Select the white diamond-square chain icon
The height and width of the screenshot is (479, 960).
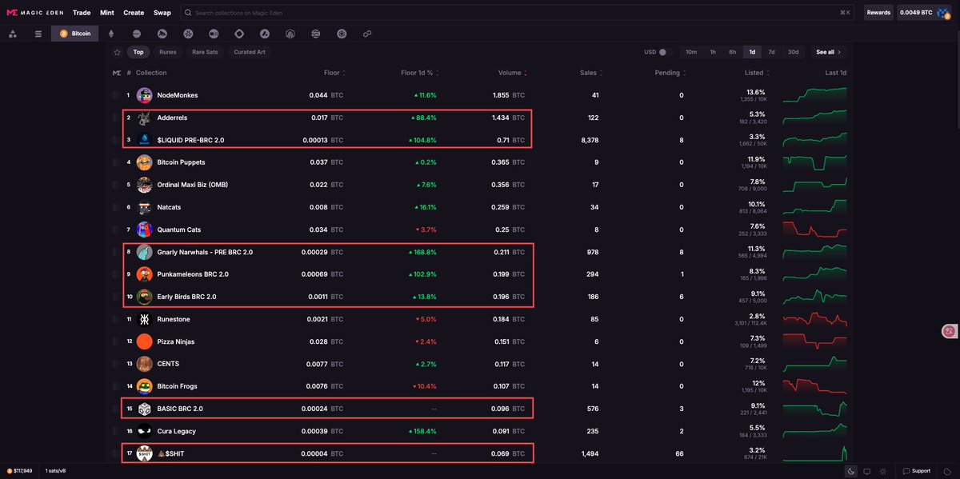239,34
